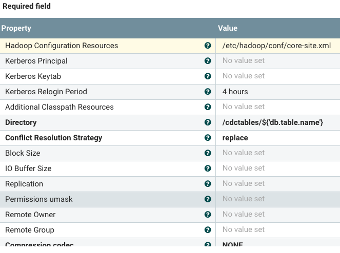Click help icon beside Kerberos Keytab
The height and width of the screenshot is (253, 340).
pyautogui.click(x=208, y=76)
